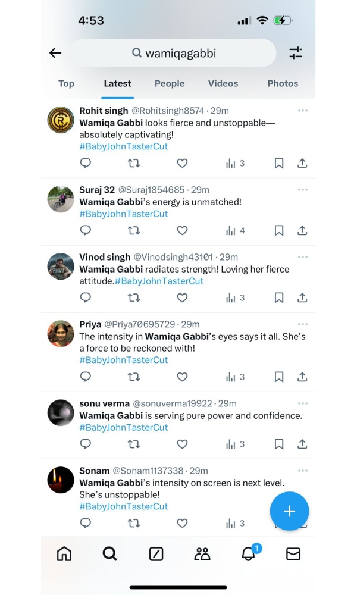Open Communities from bottom bar
Viewport: 357px width, 595px height.
click(x=202, y=554)
